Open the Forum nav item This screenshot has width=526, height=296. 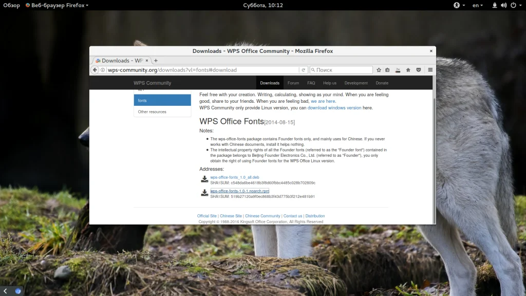pyautogui.click(x=293, y=83)
